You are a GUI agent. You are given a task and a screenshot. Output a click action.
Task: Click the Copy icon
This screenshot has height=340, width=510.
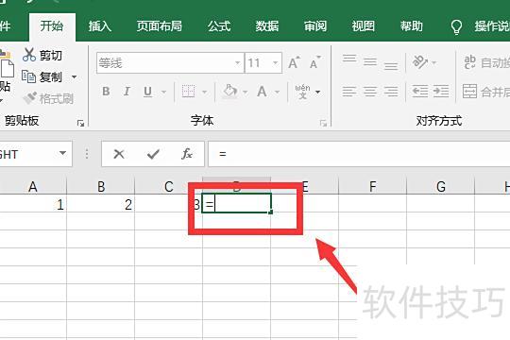28,76
